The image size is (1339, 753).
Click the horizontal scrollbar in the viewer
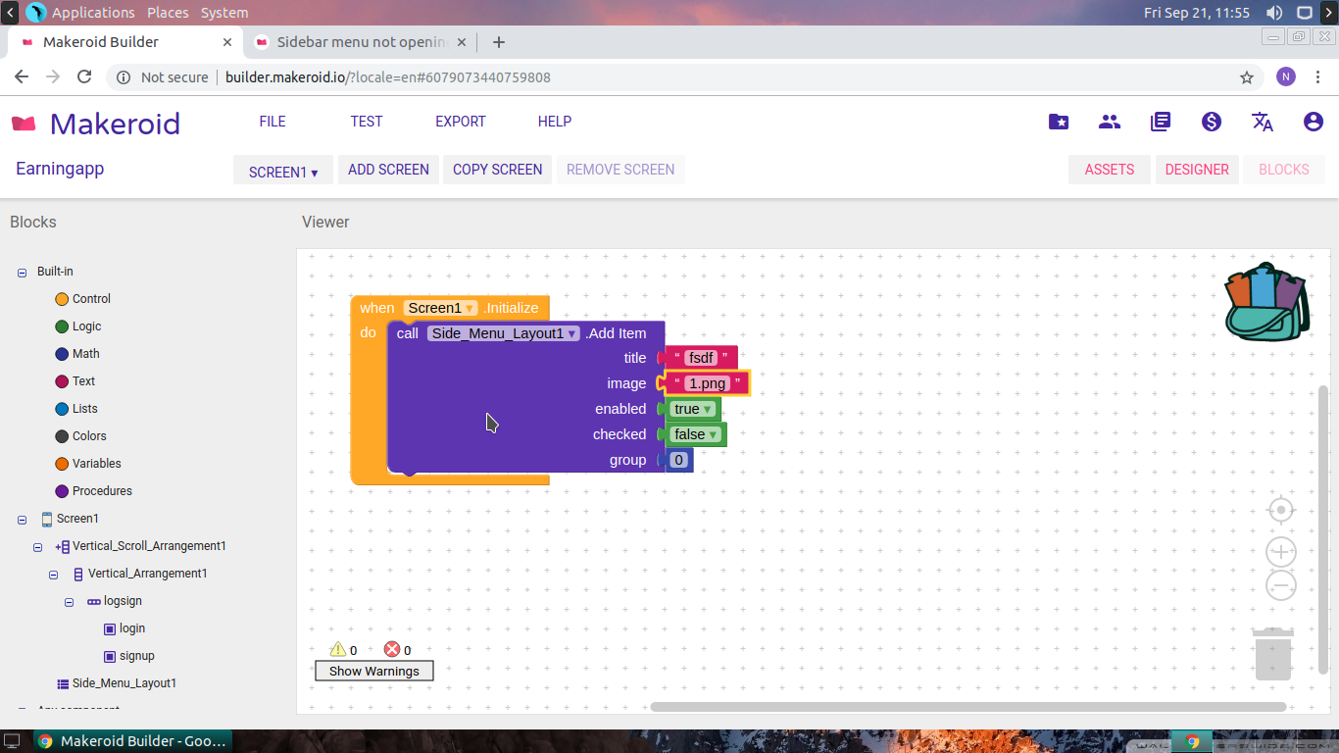[x=967, y=707]
